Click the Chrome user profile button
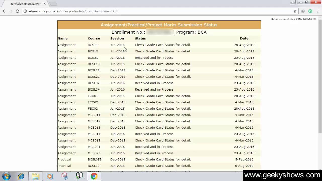Screen dimensions: 322x181 tap(293, 2)
